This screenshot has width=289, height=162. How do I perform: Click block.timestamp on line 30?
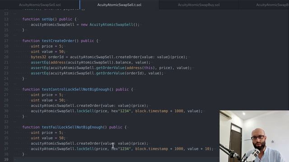152,111
